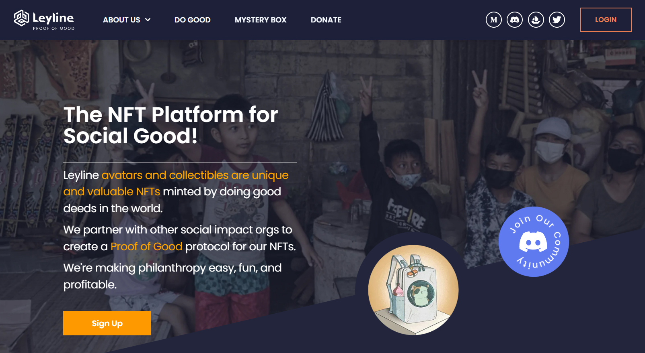Image resolution: width=645 pixels, height=353 pixels.
Task: Click the Leyline wordmark text
Action: pyautogui.click(x=53, y=18)
